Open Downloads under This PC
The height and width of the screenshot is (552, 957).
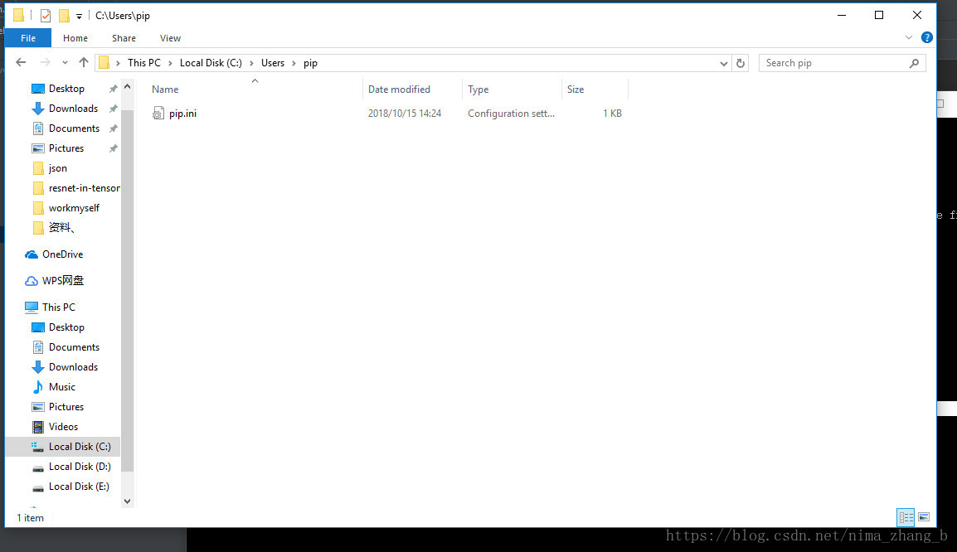pos(73,366)
